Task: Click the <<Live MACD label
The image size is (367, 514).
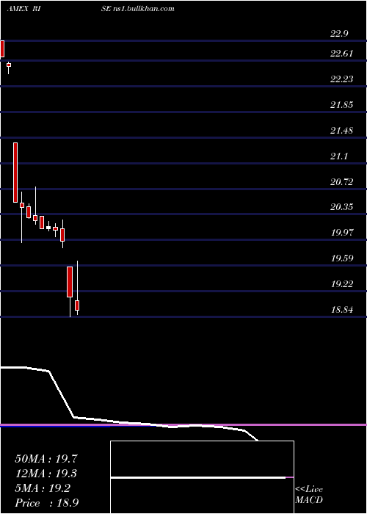Action: [x=309, y=494]
